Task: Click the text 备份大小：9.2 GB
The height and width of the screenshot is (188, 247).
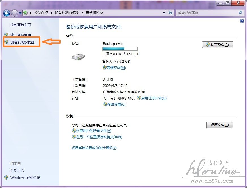Action: [116, 61]
